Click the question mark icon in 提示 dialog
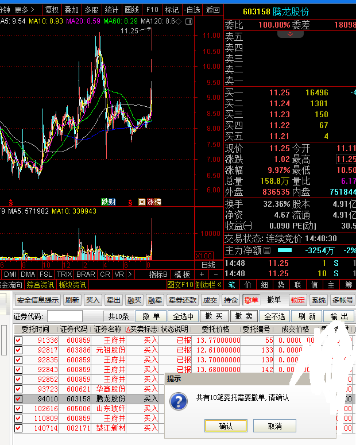Screen dimensions: 356x445 click(x=178, y=401)
